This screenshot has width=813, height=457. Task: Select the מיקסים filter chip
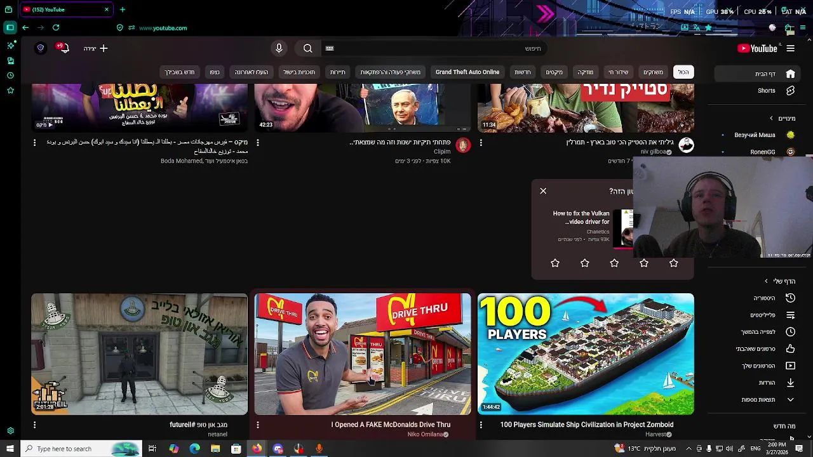pos(554,72)
